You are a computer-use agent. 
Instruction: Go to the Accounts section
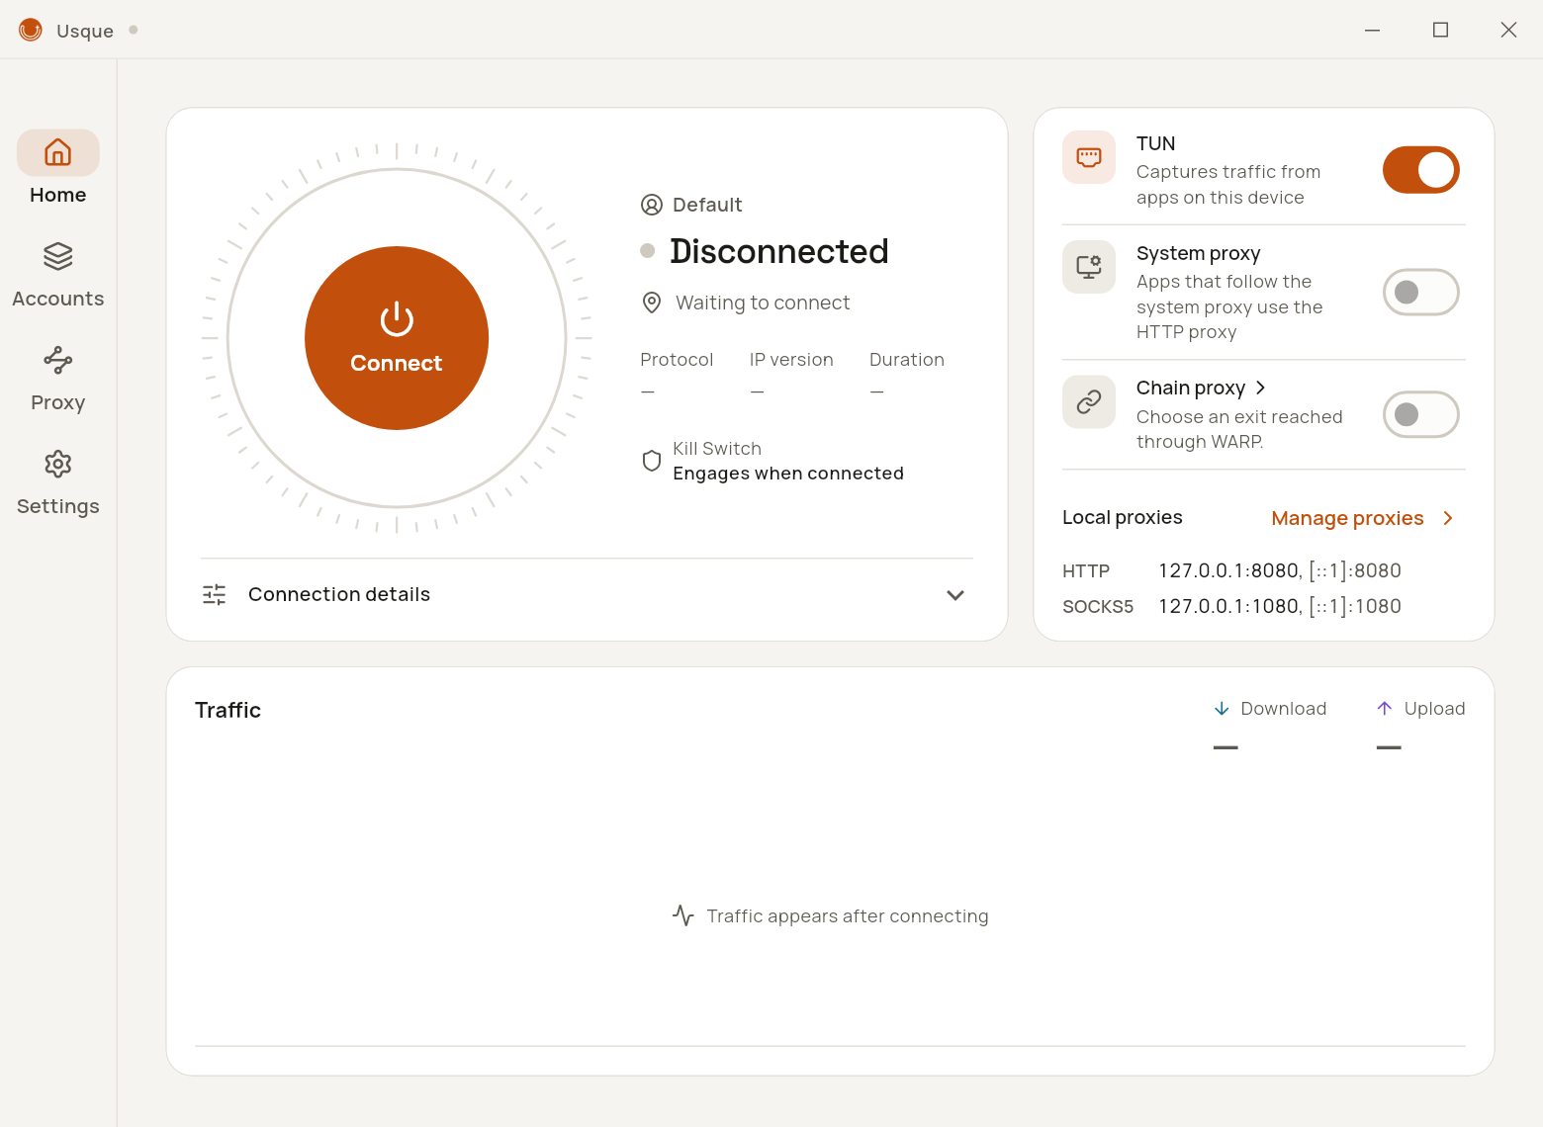click(57, 274)
